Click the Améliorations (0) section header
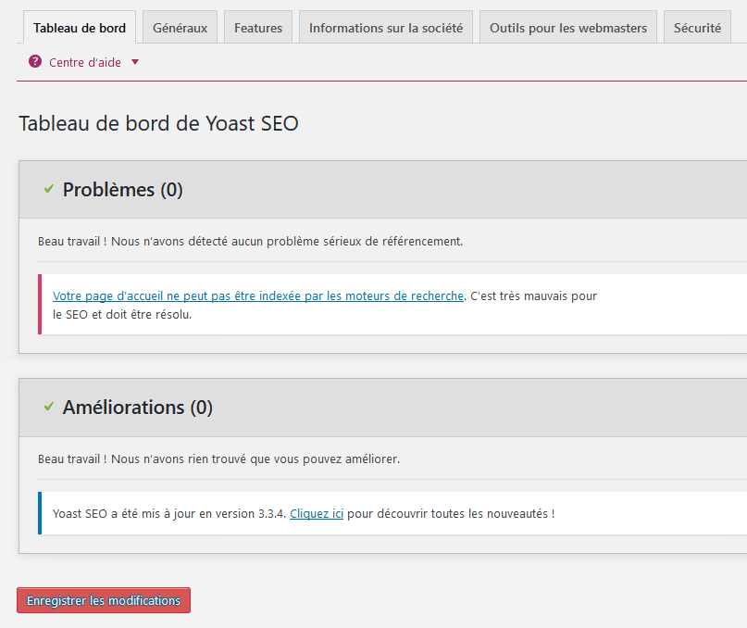Viewport: 747px width, 628px height. [138, 408]
